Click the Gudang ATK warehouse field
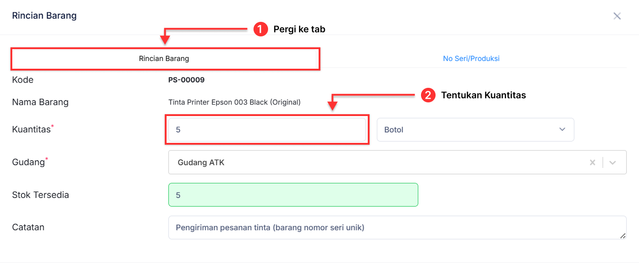 pos(319,162)
